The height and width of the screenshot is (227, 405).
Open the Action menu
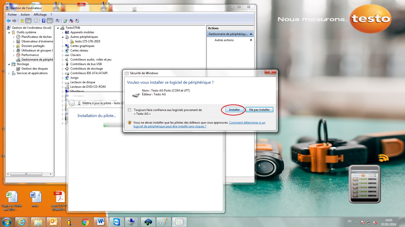25,15
